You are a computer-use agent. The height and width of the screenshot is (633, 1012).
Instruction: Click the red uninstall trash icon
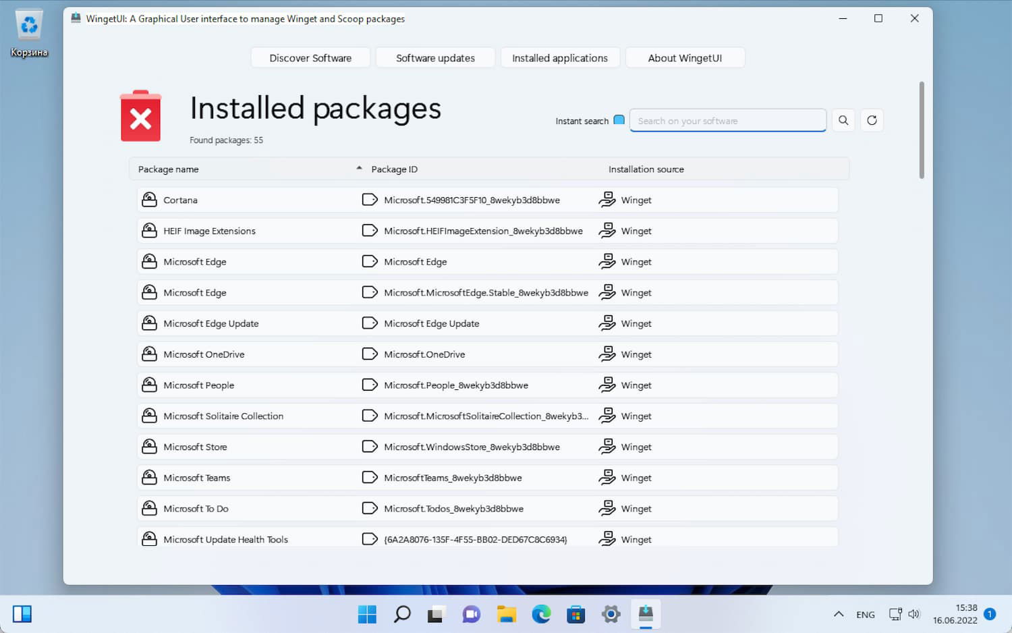point(140,116)
